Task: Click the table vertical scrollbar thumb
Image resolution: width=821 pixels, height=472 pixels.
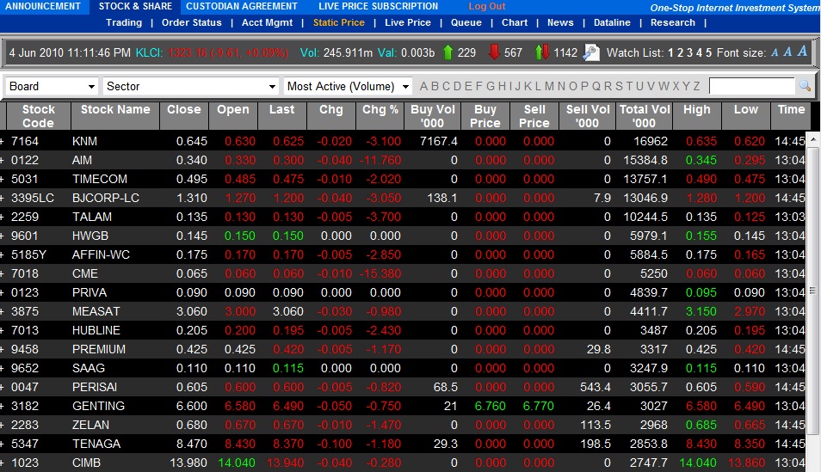Action: (813, 291)
